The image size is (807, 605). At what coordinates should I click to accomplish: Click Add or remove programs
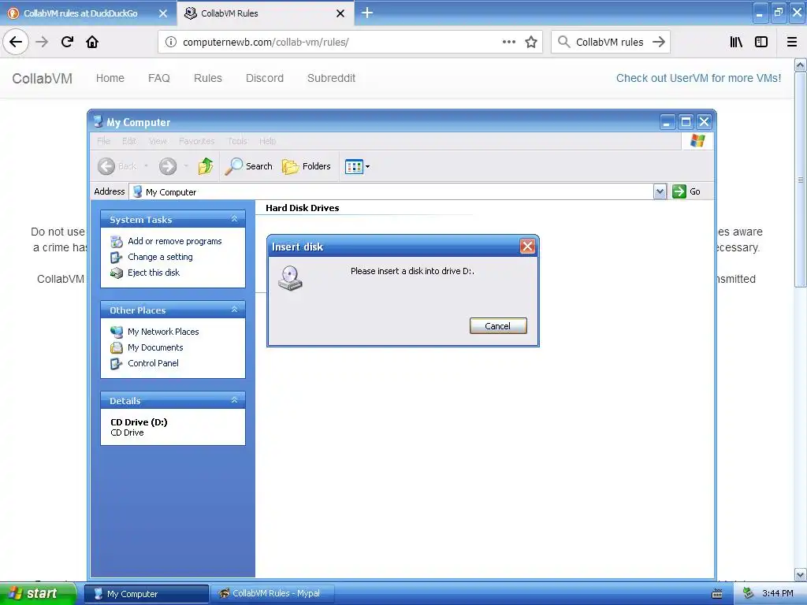174,241
